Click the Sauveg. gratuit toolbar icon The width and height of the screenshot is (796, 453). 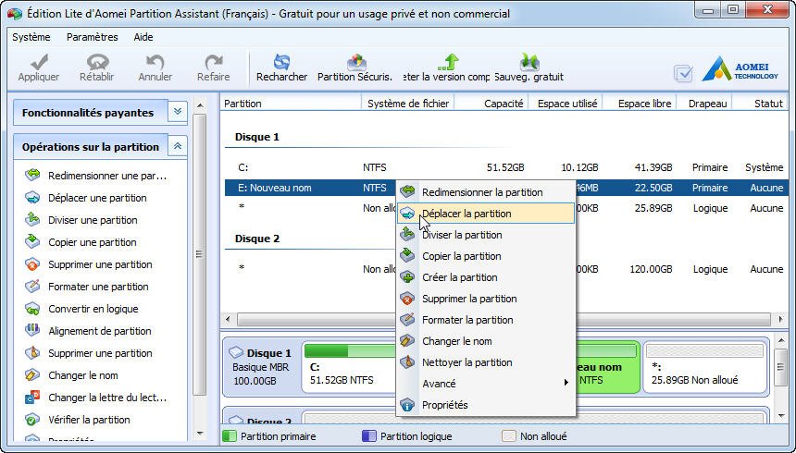(529, 62)
